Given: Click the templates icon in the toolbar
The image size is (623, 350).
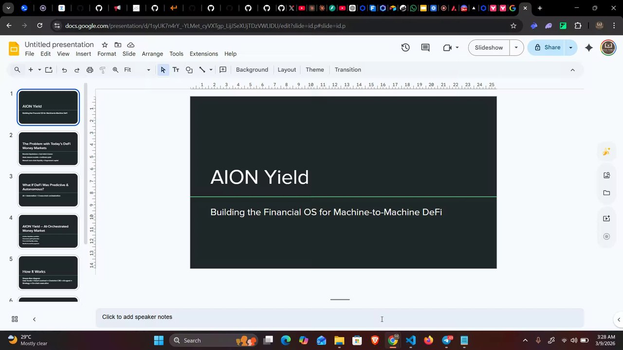Looking at the screenshot, I should [x=49, y=70].
